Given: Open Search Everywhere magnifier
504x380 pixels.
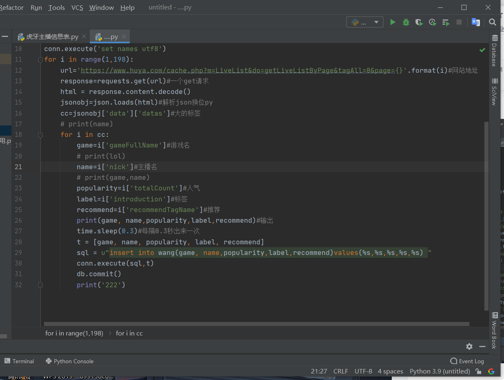Looking at the screenshot, I should point(493,22).
